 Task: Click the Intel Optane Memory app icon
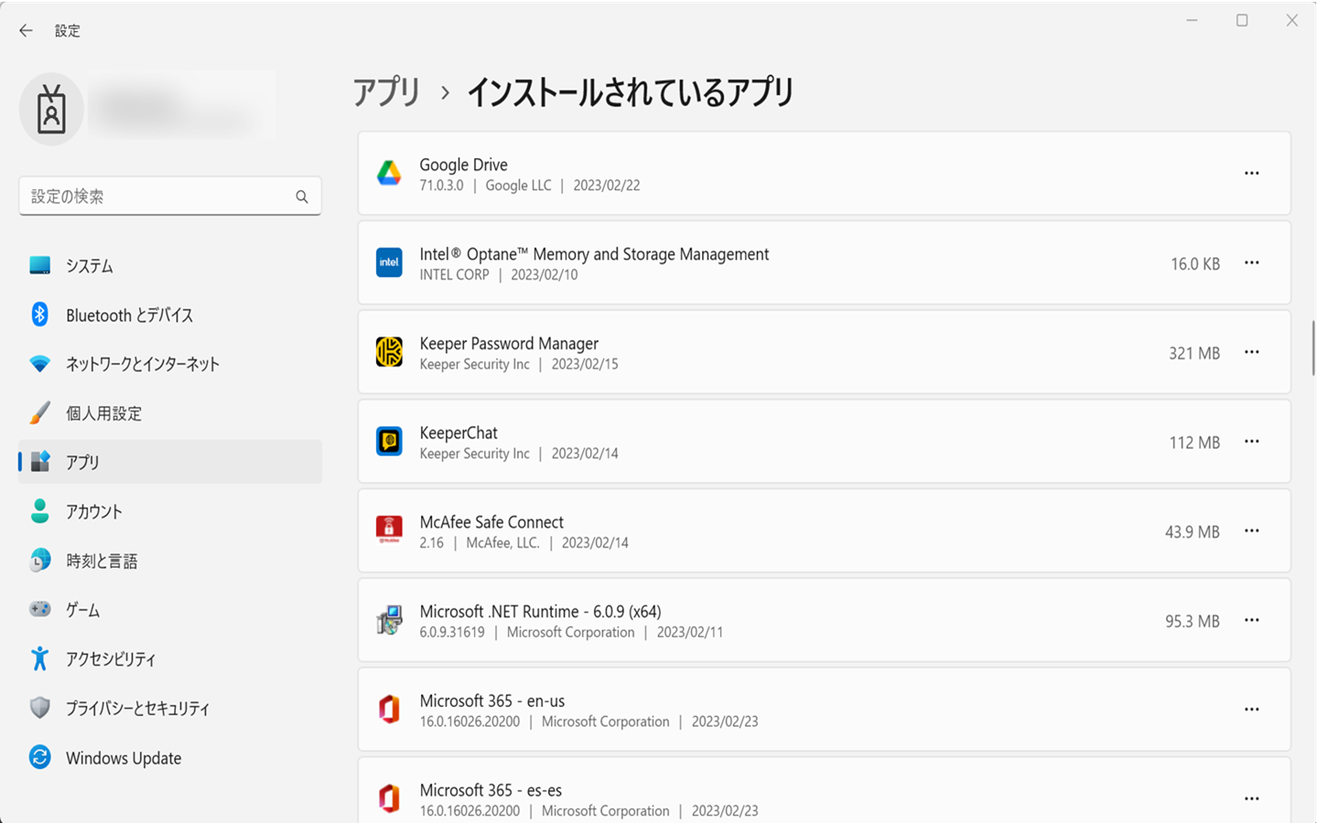tap(389, 263)
